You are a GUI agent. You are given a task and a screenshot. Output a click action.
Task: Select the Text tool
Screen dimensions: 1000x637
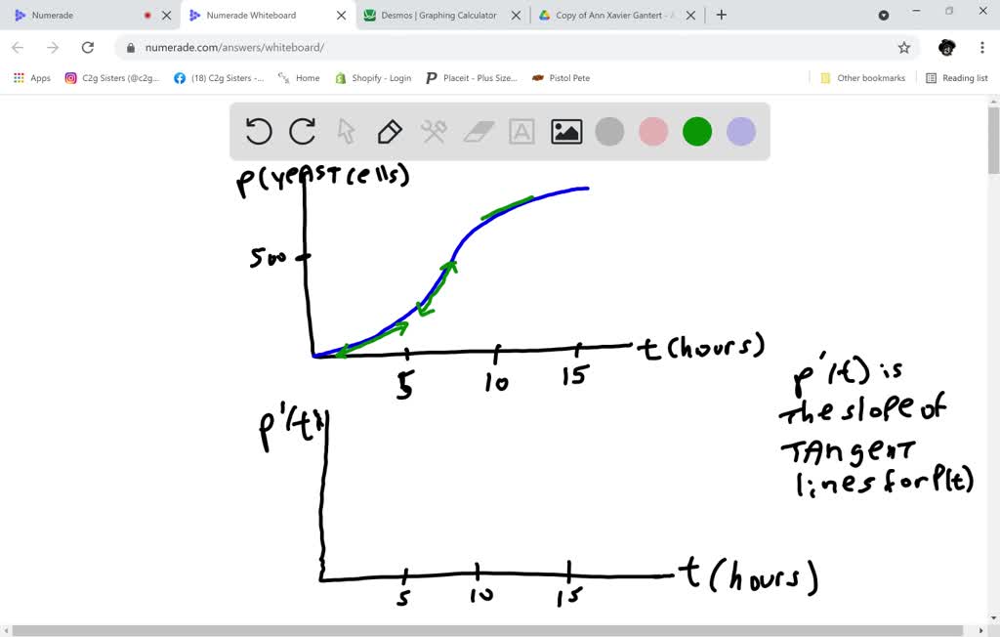[x=521, y=132]
